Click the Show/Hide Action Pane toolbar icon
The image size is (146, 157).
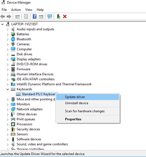tap(41, 16)
